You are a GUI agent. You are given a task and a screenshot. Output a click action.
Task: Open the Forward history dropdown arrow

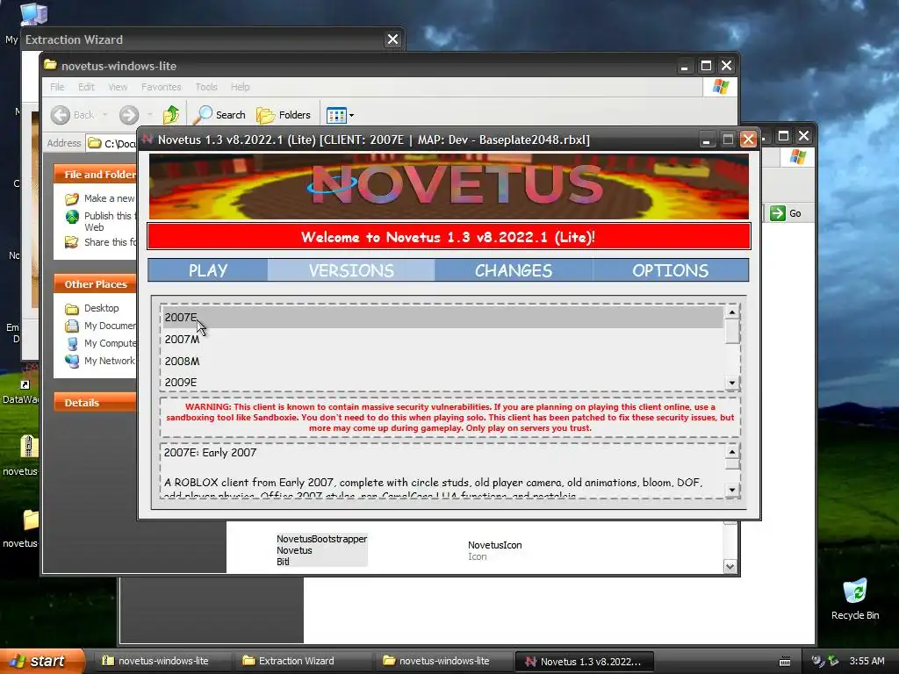(150, 115)
